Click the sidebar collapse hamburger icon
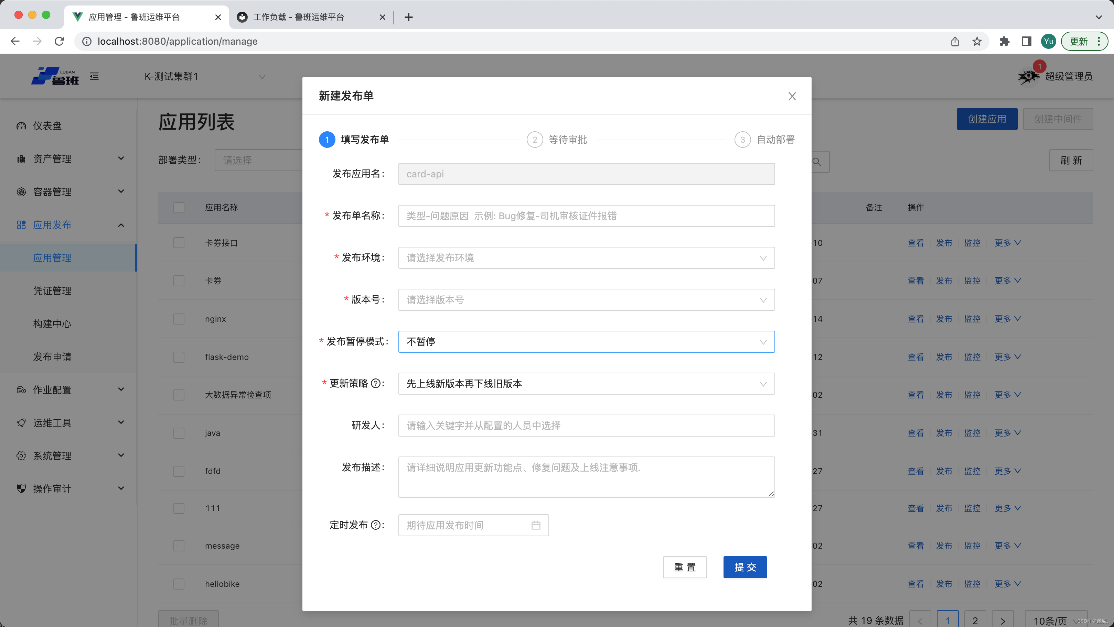Screen dimensions: 1114x627 [x=94, y=77]
